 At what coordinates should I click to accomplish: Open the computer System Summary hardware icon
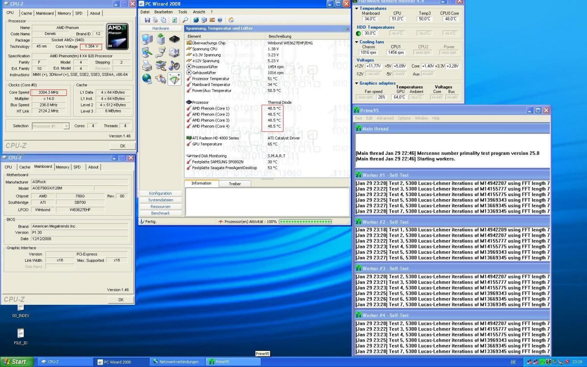(x=147, y=39)
